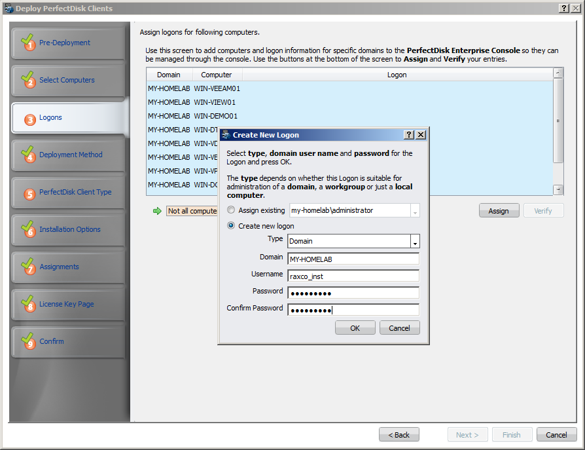Click the help icon in Create New Logon dialog
Viewport: 585px width, 450px height.
tap(409, 135)
